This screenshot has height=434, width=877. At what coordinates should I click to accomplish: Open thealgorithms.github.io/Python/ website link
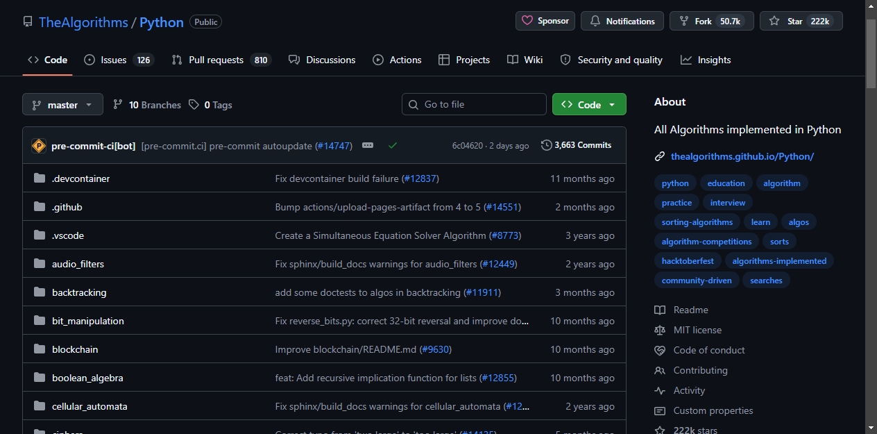742,156
